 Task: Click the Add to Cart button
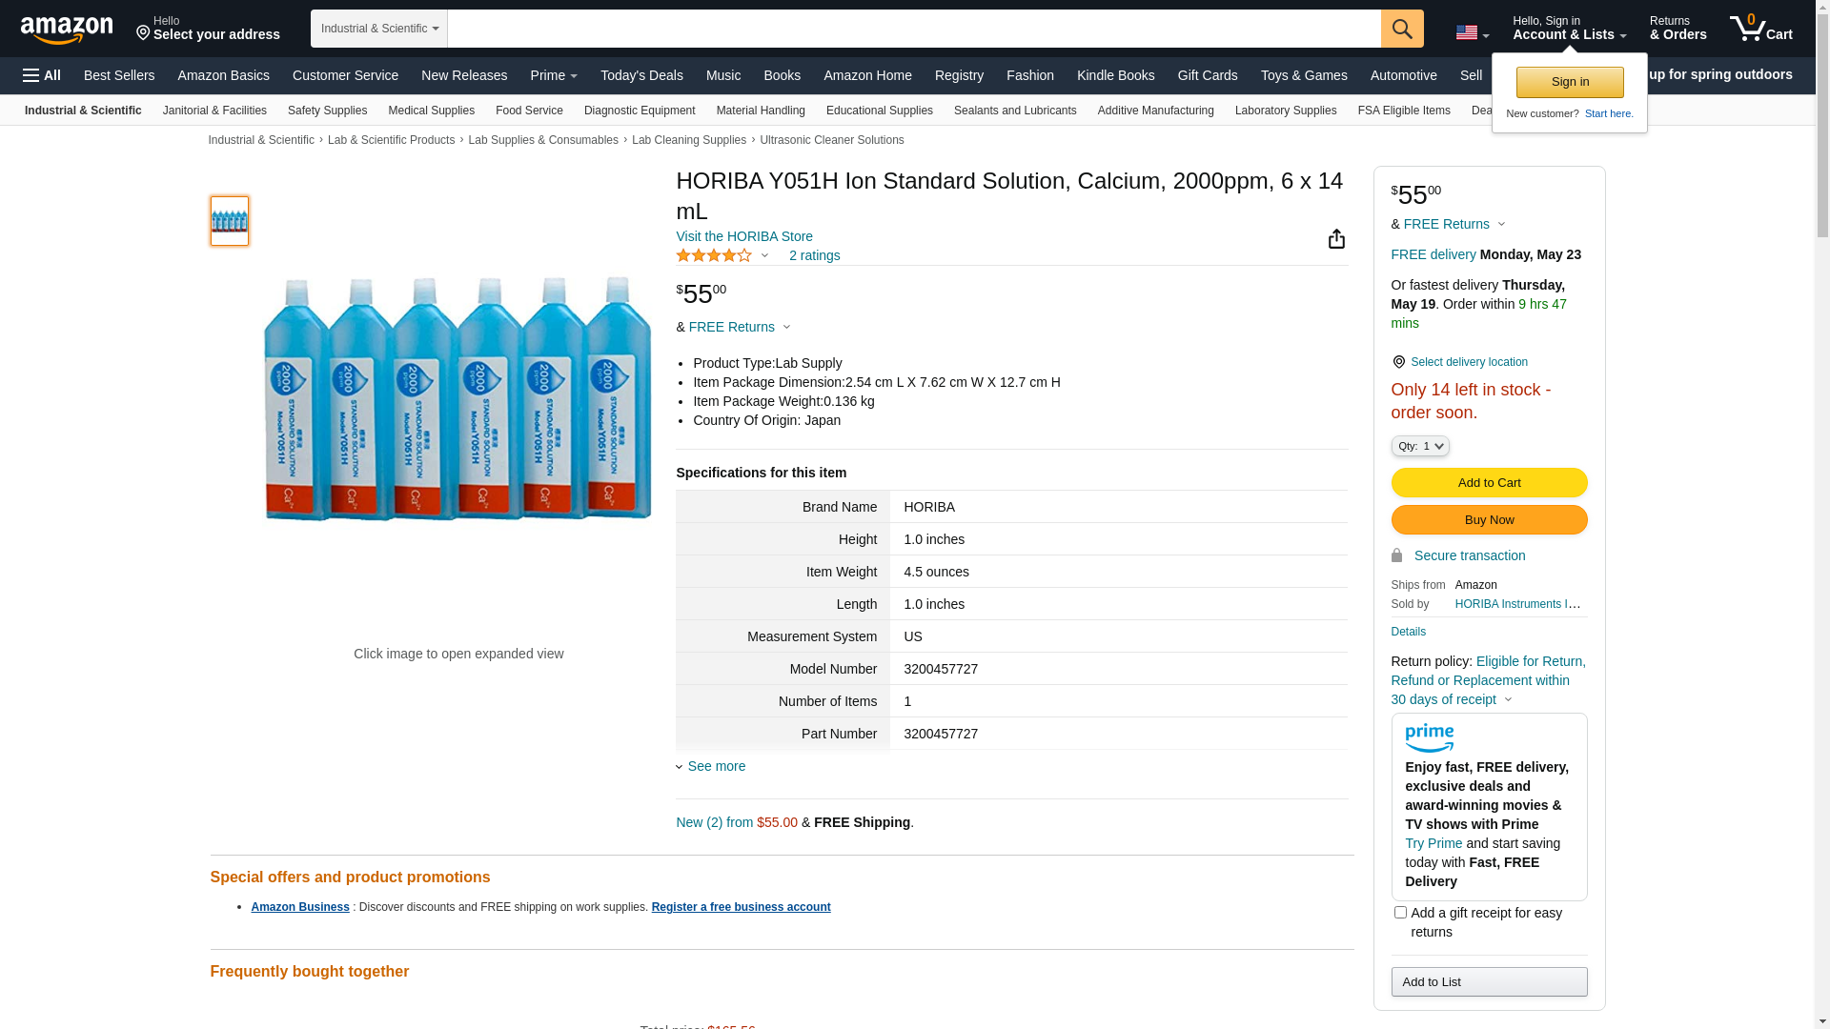click(x=1489, y=483)
